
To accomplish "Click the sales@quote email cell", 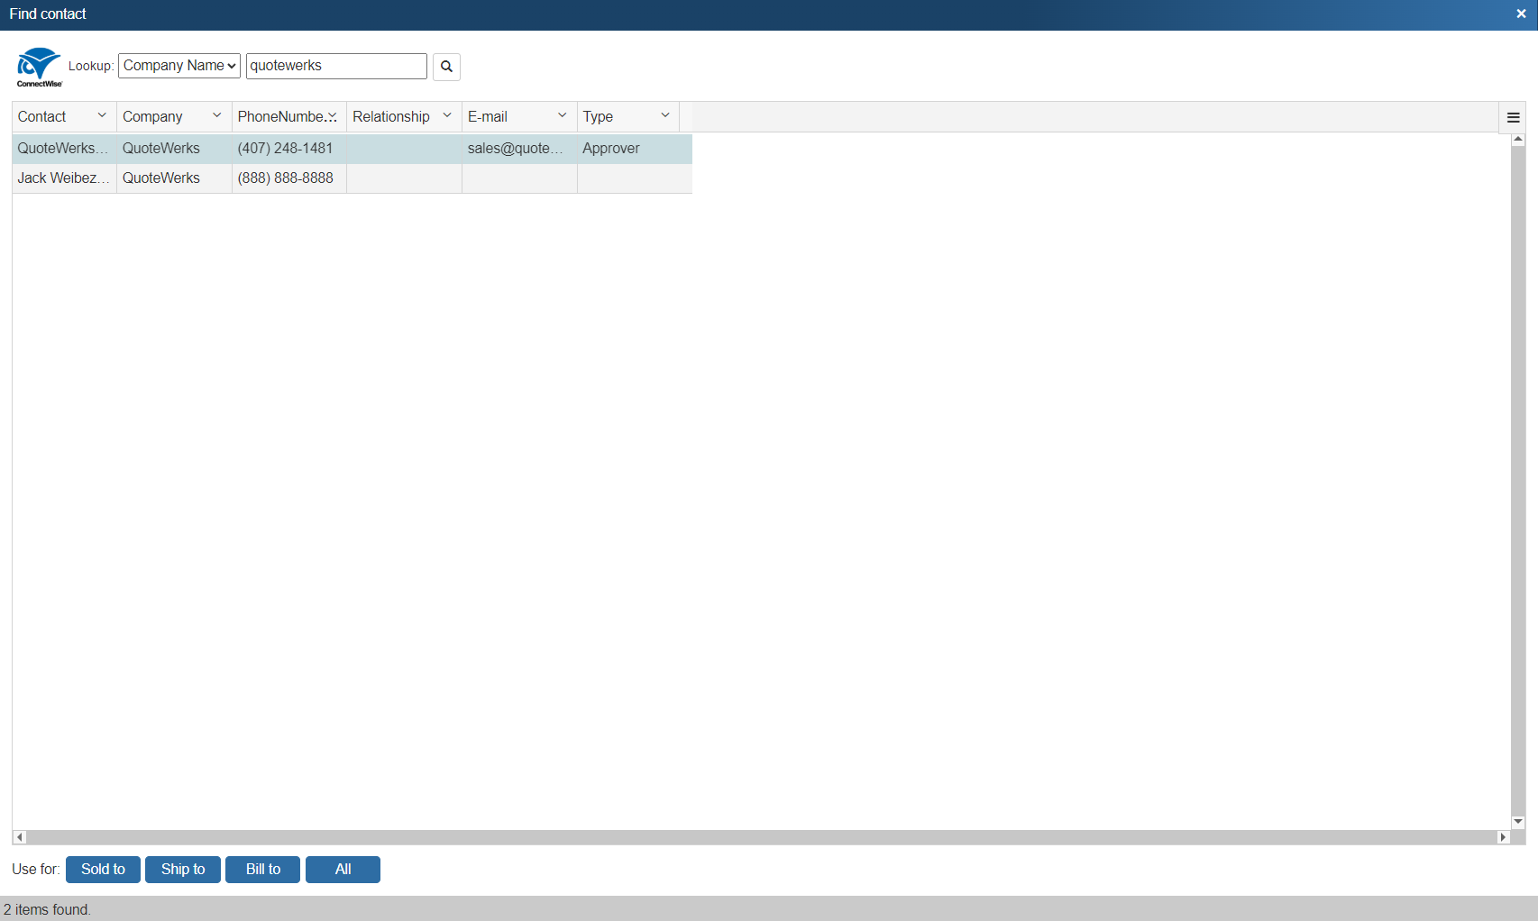I will [x=519, y=149].
